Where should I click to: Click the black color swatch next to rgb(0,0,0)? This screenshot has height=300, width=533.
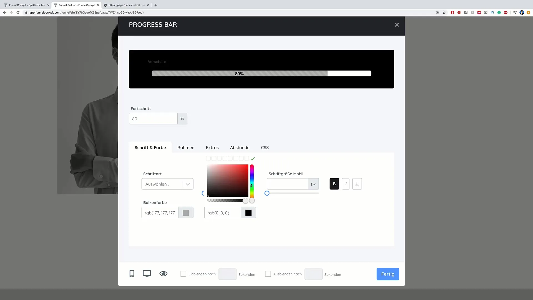point(248,212)
